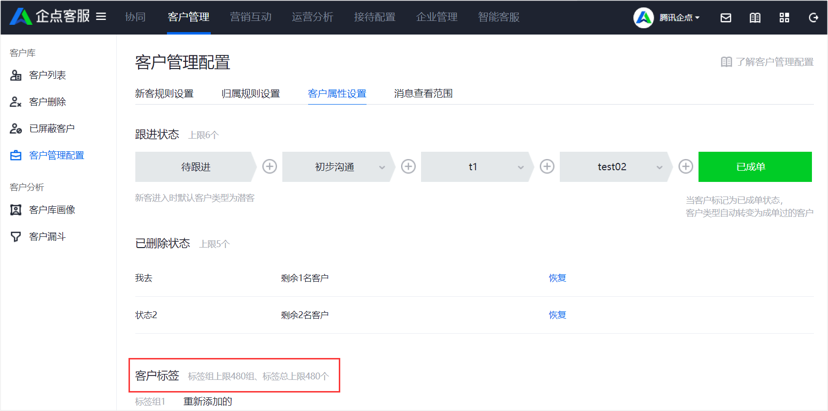Select the test02 status block
828x411 pixels.
[616, 167]
